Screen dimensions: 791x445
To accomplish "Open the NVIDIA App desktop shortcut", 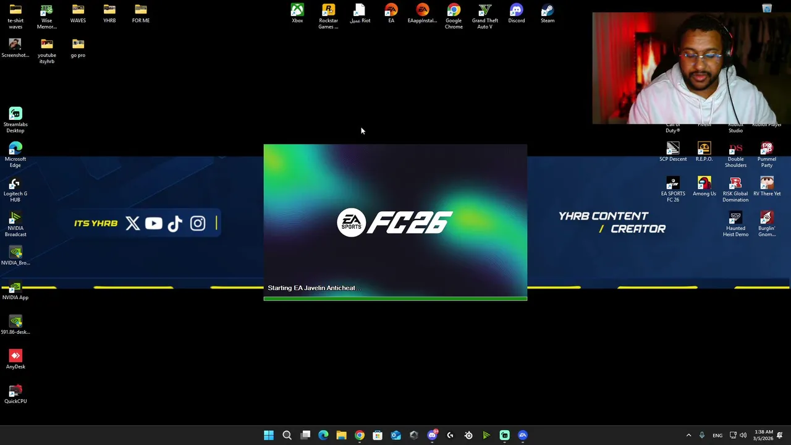I will pyautogui.click(x=15, y=290).
